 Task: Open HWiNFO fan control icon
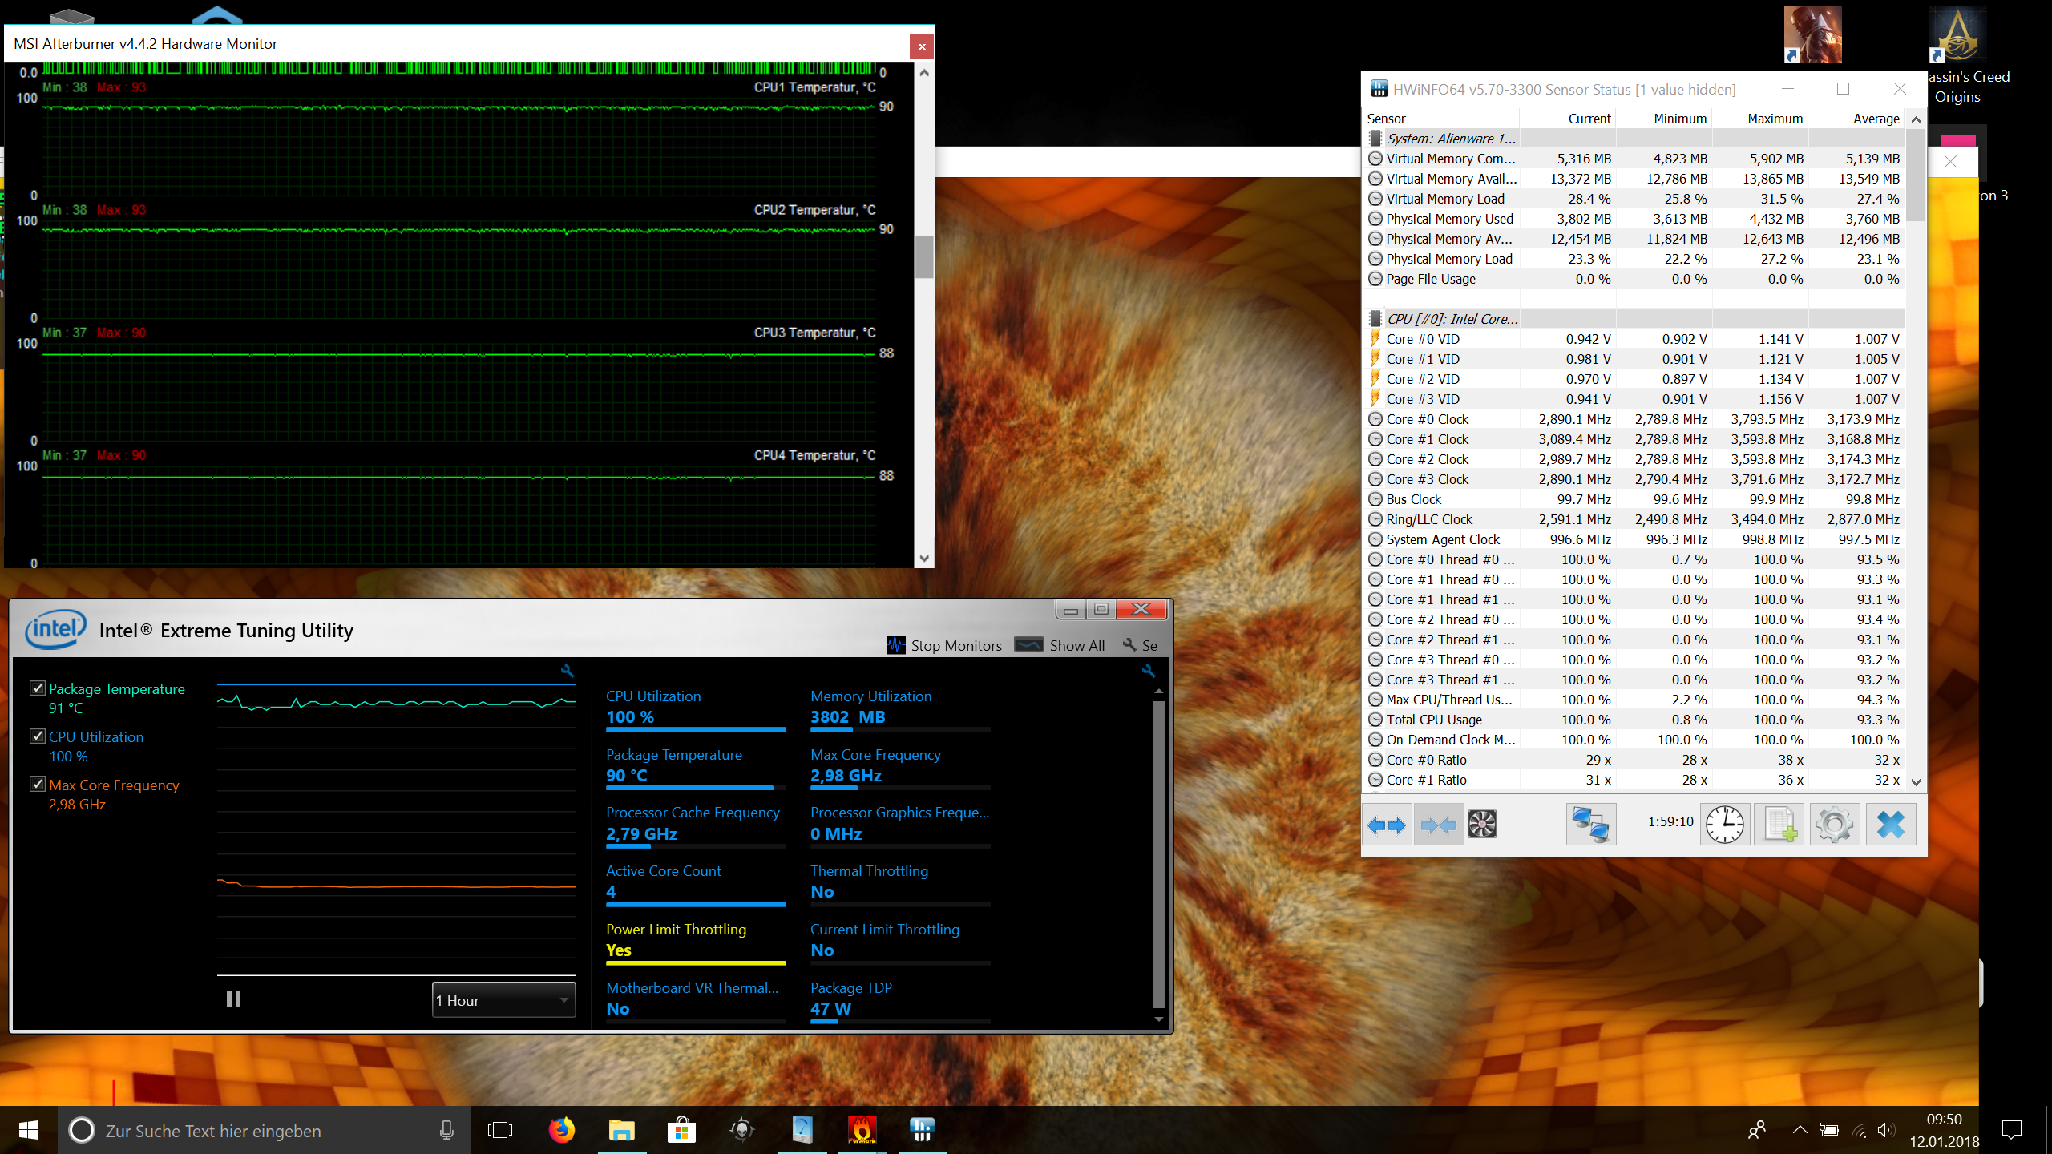click(x=1481, y=824)
